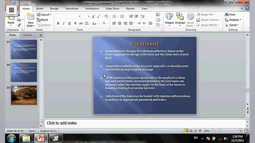The width and height of the screenshot is (255, 143).
Task: Click the zoom slider handle
Action: tap(220, 131)
